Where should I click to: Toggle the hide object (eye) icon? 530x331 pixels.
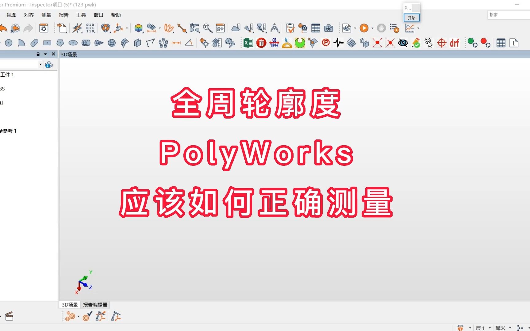[403, 43]
